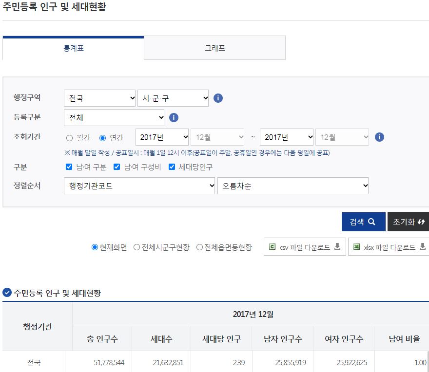Click info icon beside 등록구분 dropdown

[x=174, y=117]
